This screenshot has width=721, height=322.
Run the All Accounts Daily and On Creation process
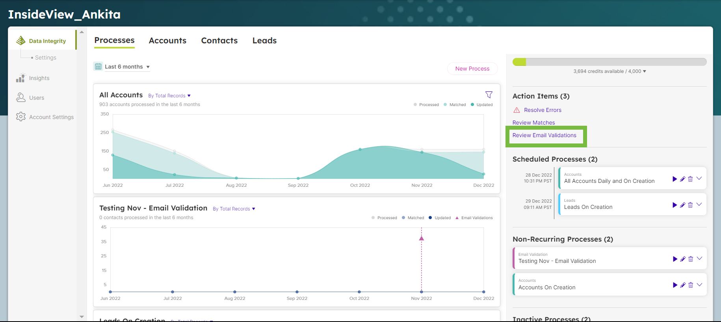pos(675,179)
